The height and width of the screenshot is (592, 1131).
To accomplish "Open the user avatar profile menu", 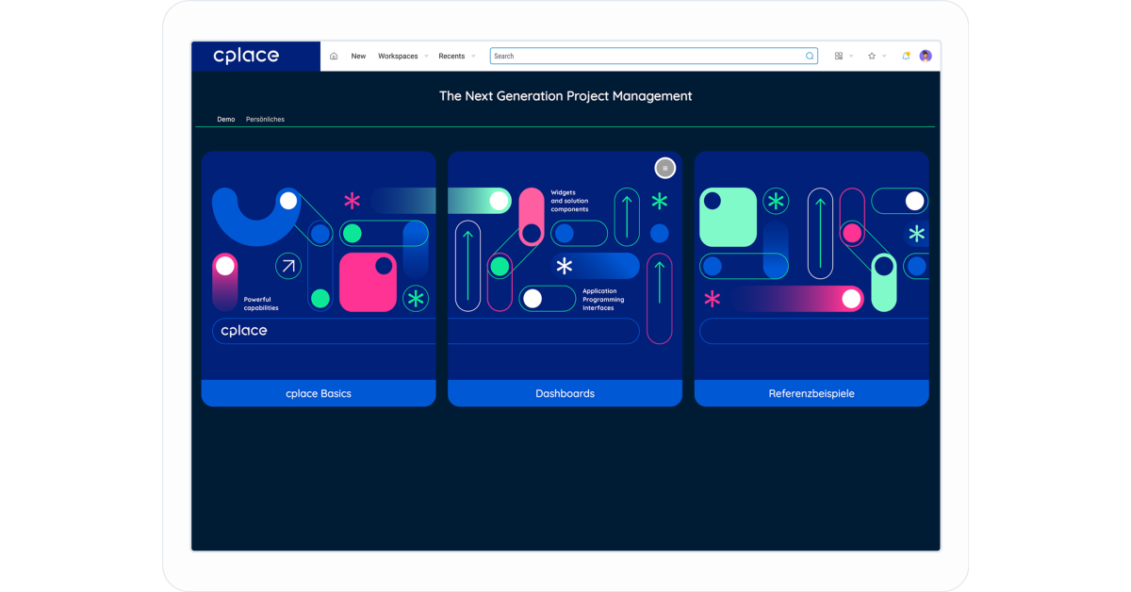I will [x=926, y=57].
